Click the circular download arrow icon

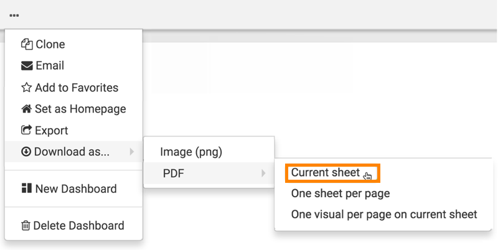point(27,152)
